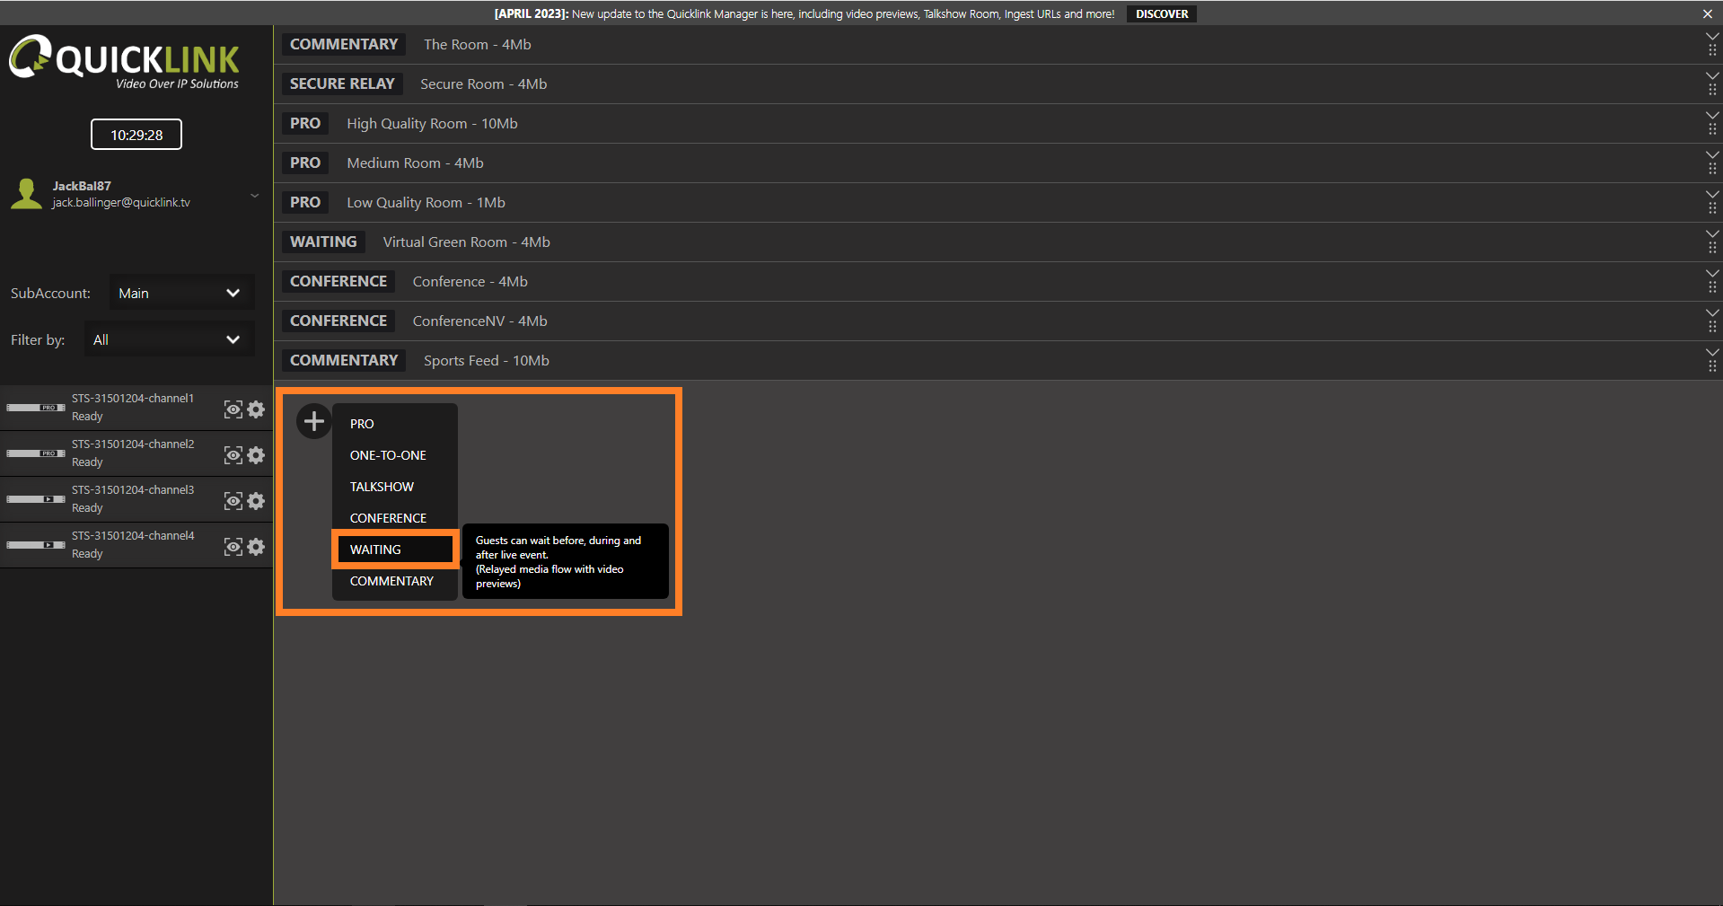Expand the High Quality Room chevron

click(1712, 115)
